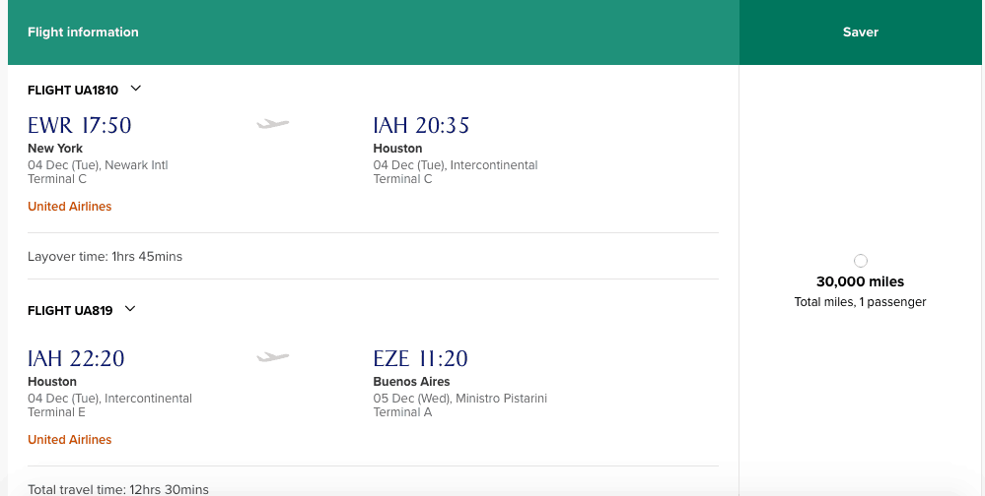The width and height of the screenshot is (985, 496).
Task: Expand the FLIGHT UA819 chevron
Action: 130,309
